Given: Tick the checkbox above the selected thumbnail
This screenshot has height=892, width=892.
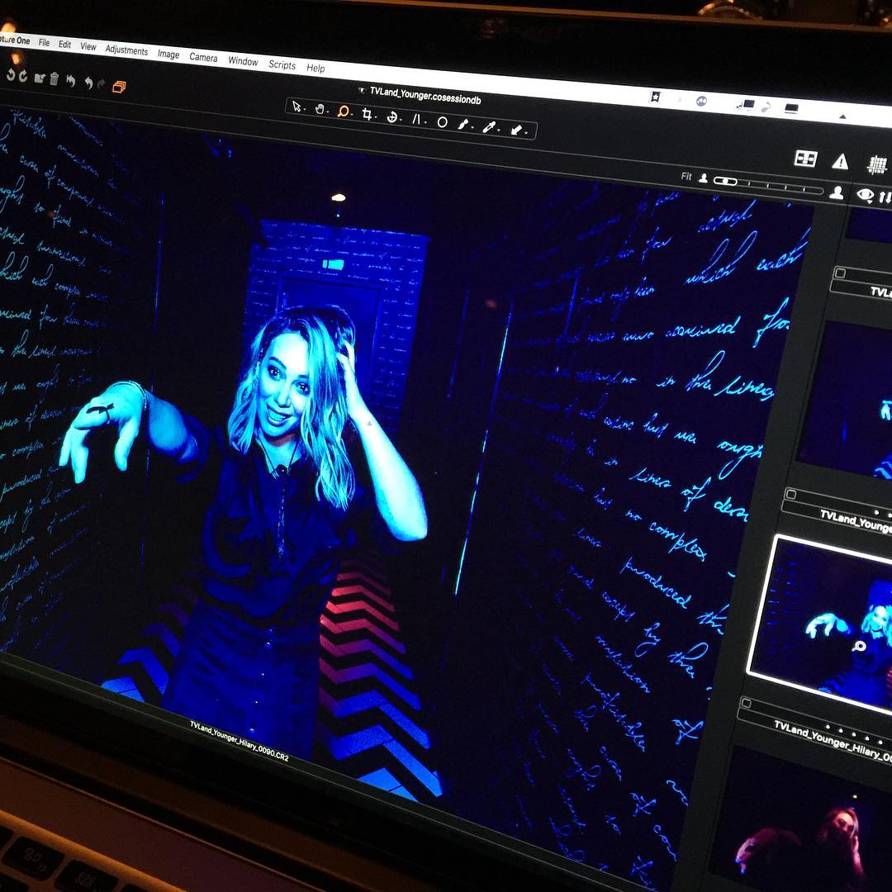Looking at the screenshot, I should tap(790, 495).
